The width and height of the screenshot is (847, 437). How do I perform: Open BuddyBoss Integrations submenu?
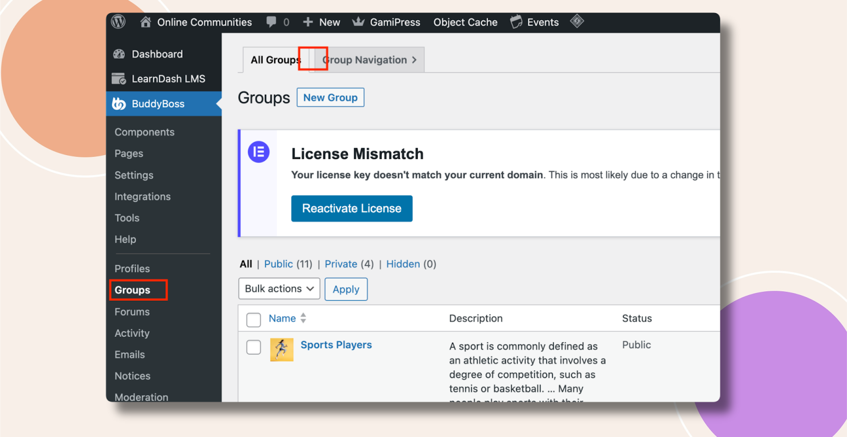tap(143, 197)
